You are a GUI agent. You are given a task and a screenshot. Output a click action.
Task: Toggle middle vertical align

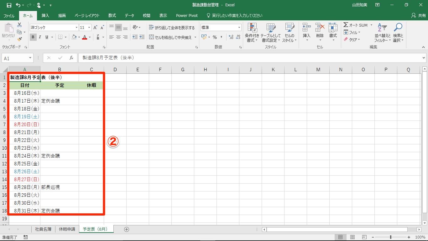coord(118,28)
